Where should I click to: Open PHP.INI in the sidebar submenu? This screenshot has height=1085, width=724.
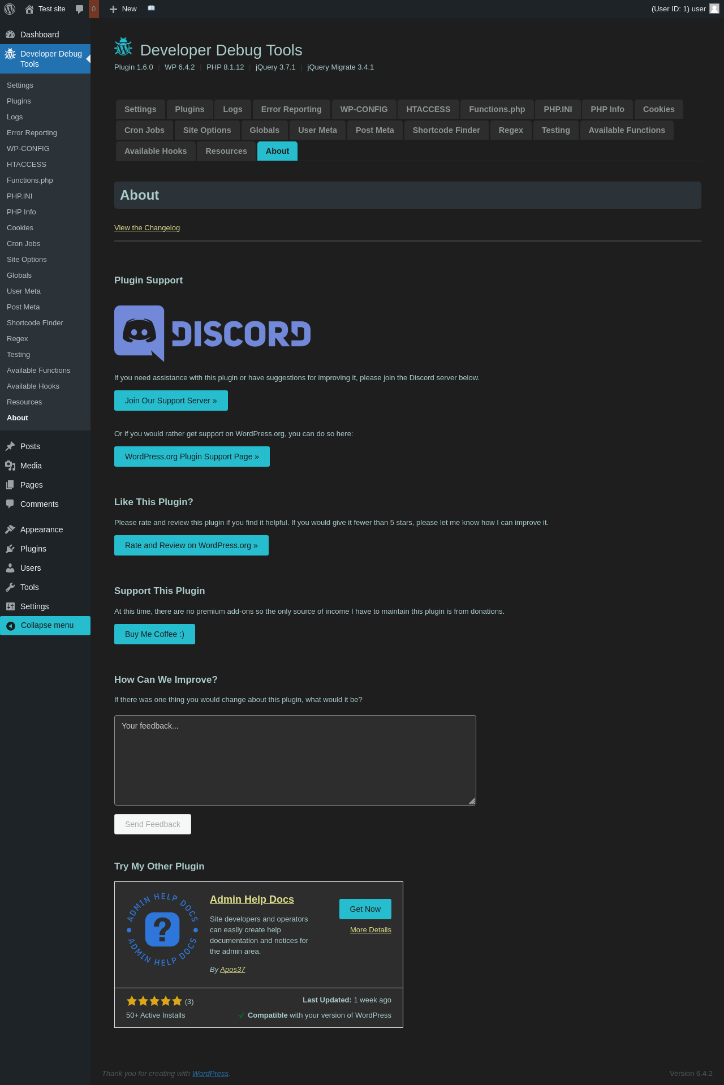click(45, 196)
